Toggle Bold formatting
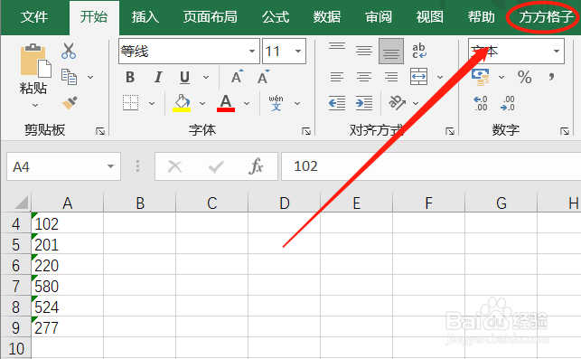The width and height of the screenshot is (581, 359). [x=130, y=77]
